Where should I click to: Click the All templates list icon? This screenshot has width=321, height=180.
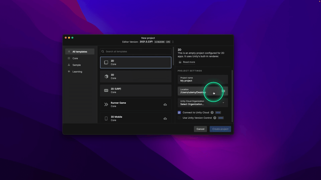coord(69,52)
